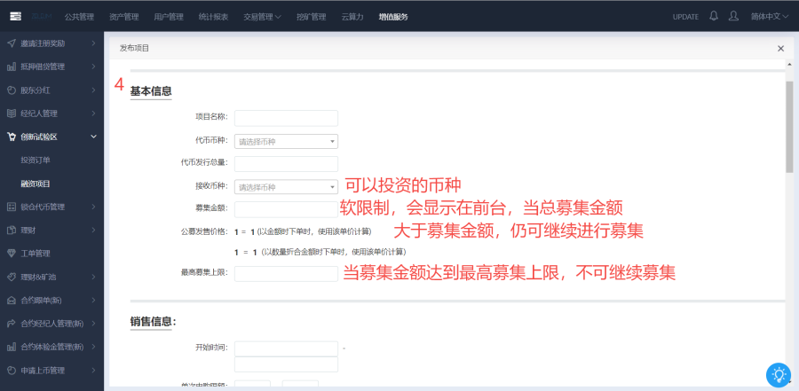Click the first 开始时间 date field

[286, 348]
